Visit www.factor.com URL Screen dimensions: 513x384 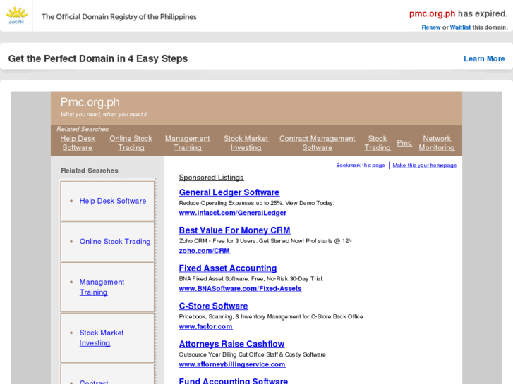[205, 327]
